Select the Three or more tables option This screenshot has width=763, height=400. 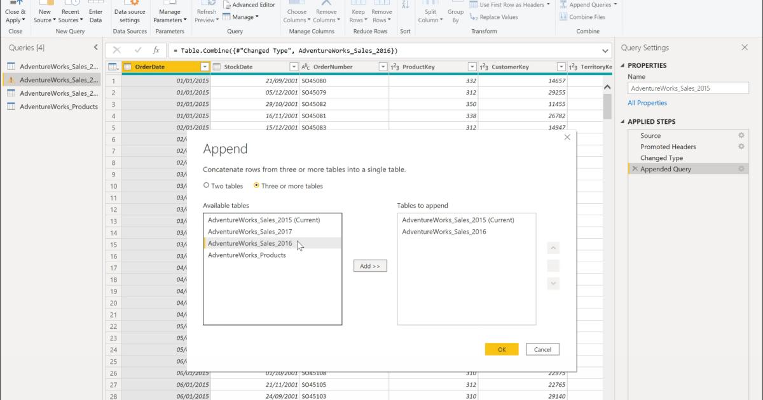point(256,185)
